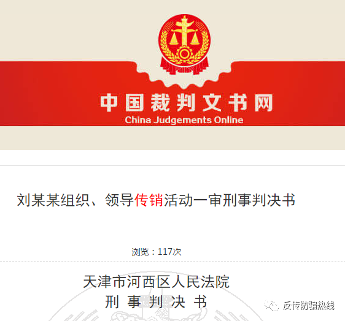Click the wheat wreath of the emblem
The width and height of the screenshot is (345, 321).
184,50
